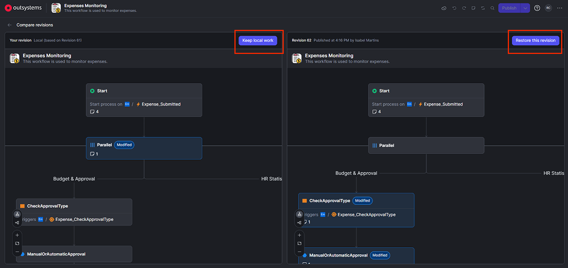Image resolution: width=568 pixels, height=268 pixels.
Task: Open the search magnifier icon
Action: [492, 8]
